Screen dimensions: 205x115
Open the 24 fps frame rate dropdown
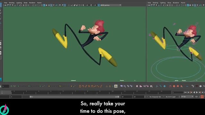click(x=187, y=96)
